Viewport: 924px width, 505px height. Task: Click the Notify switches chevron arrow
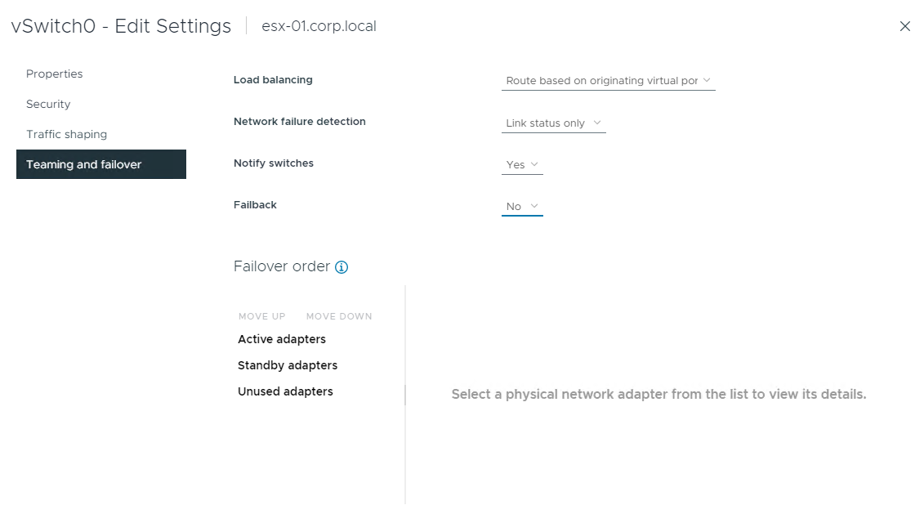pos(534,164)
